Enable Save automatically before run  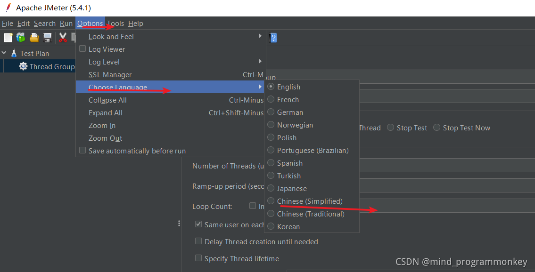[x=82, y=150]
